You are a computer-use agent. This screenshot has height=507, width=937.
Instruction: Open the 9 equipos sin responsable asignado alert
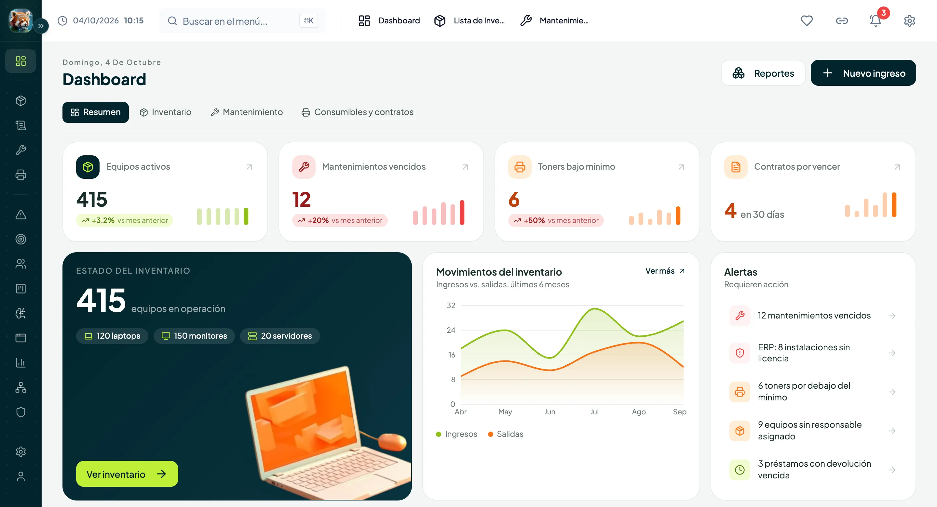click(813, 431)
